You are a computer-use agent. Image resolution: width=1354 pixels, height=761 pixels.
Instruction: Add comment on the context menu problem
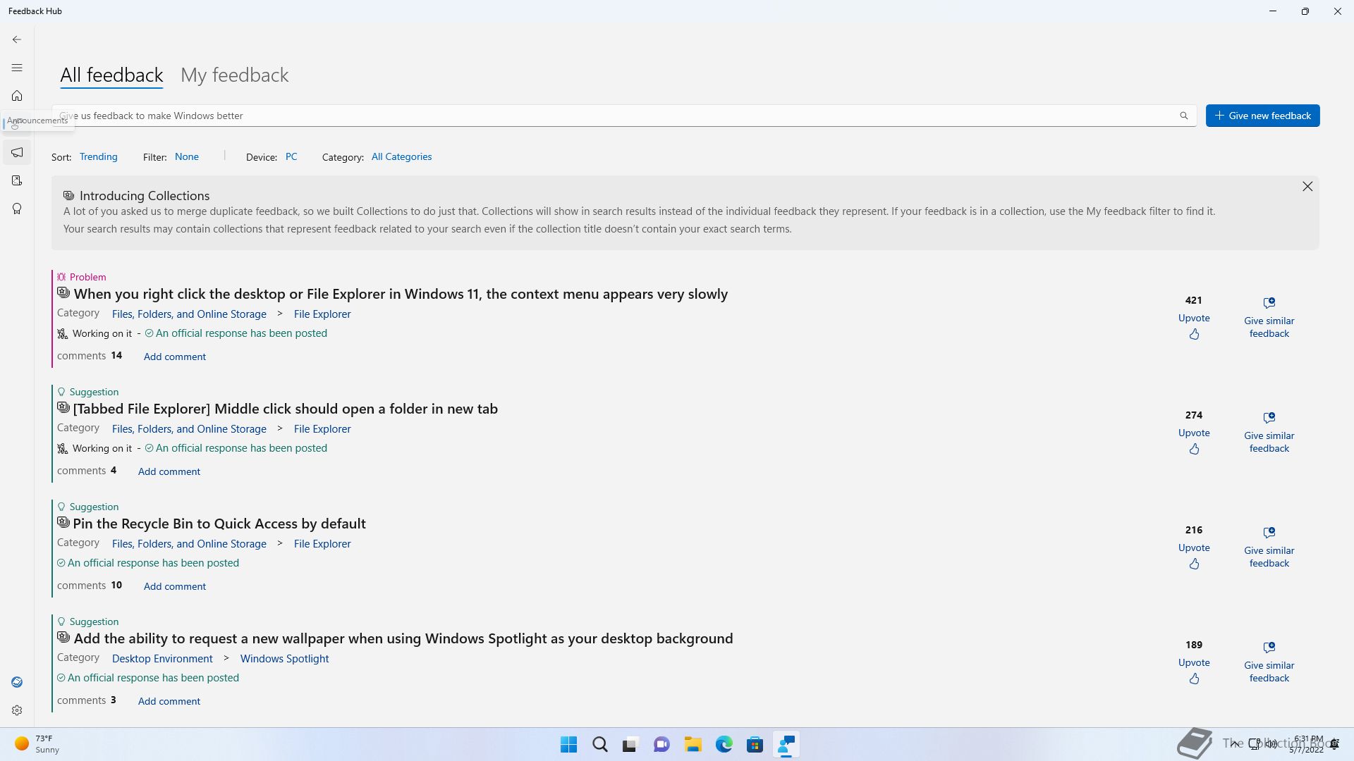(175, 357)
